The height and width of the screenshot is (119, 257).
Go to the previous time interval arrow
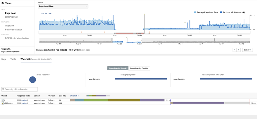coord(234,50)
